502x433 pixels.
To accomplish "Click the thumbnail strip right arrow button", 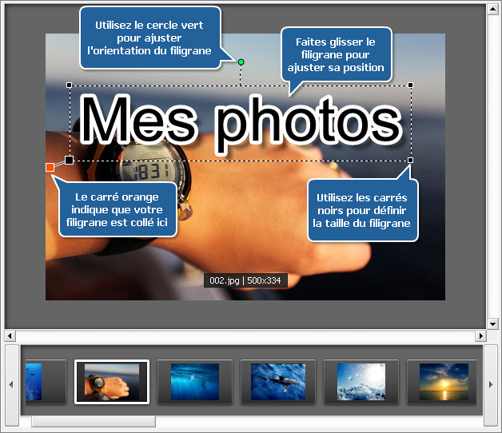I will 491,385.
